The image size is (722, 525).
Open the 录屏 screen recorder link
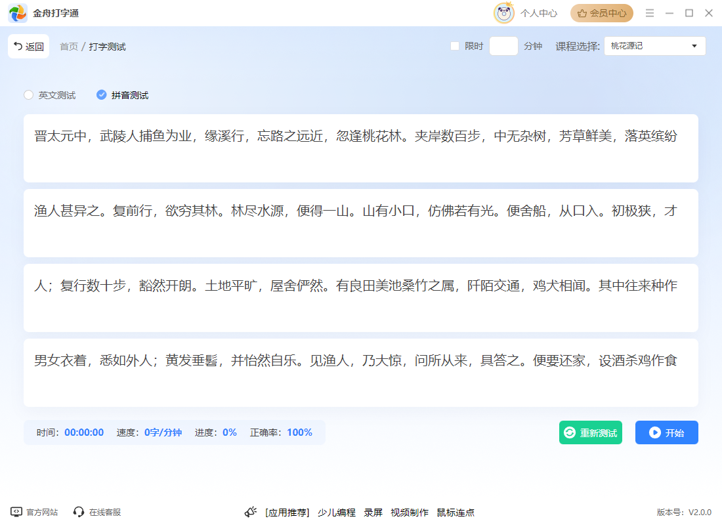point(373,513)
